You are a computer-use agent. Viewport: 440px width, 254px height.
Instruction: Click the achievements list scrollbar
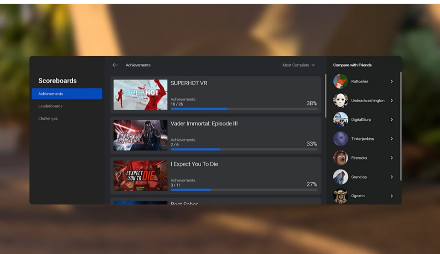coord(326,96)
